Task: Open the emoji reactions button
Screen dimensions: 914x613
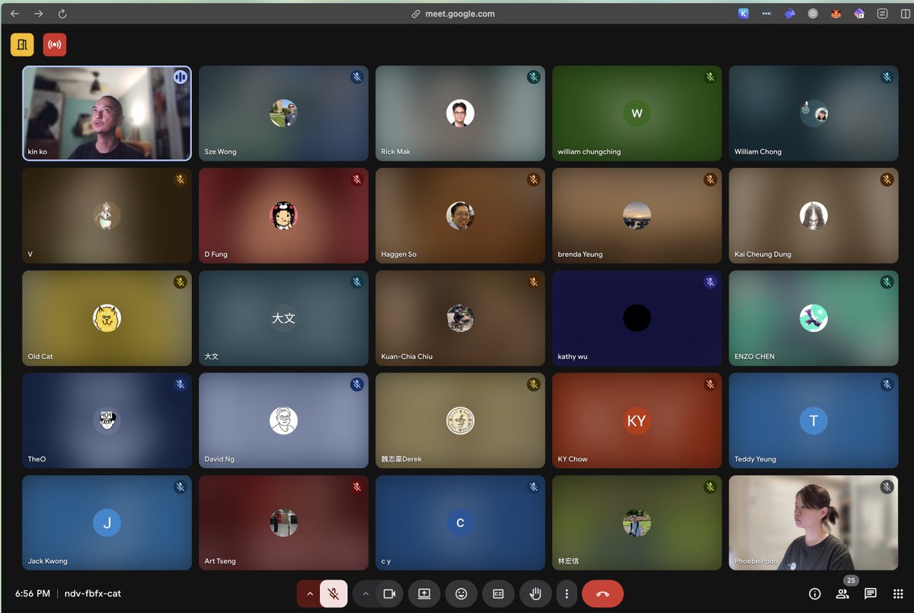Action: tap(462, 594)
